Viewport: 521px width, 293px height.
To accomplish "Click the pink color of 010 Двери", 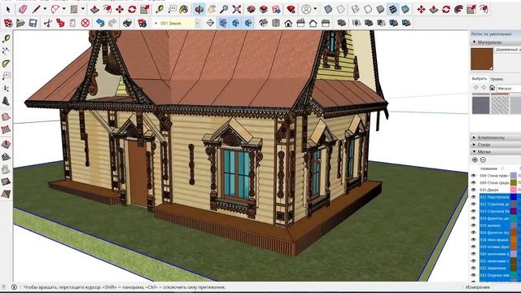I will 514,190.
